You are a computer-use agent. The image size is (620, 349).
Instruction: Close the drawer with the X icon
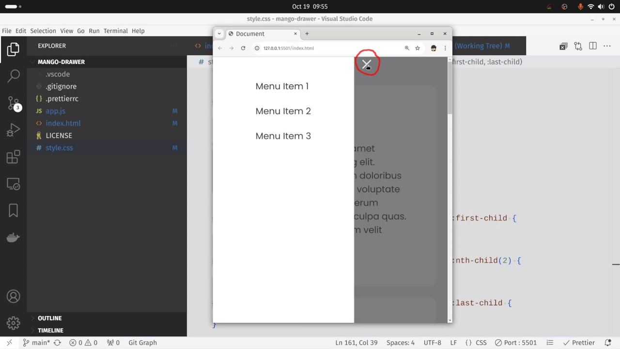tap(366, 64)
